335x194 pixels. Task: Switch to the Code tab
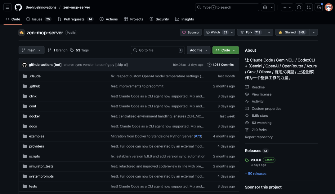[13, 19]
